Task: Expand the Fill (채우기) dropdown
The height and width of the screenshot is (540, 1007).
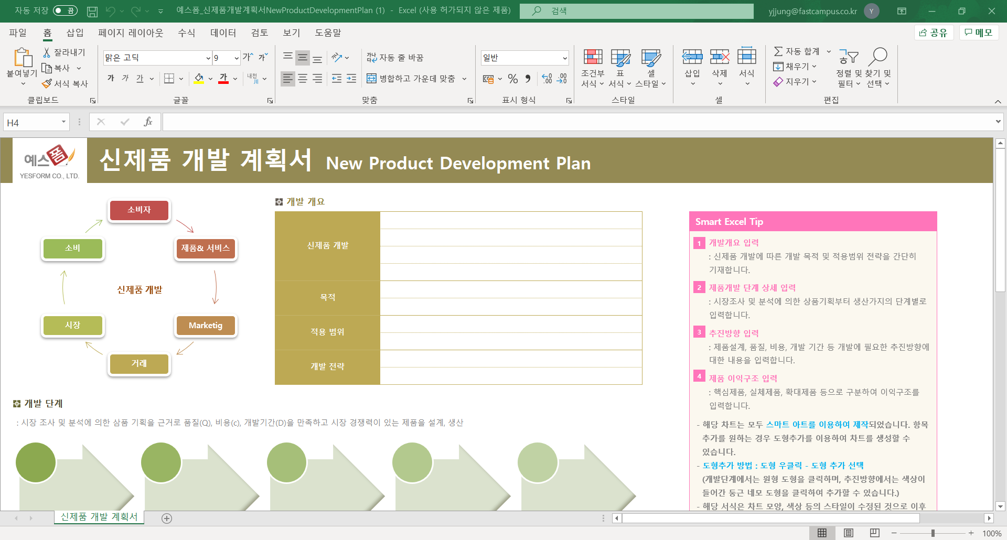Action: (814, 67)
